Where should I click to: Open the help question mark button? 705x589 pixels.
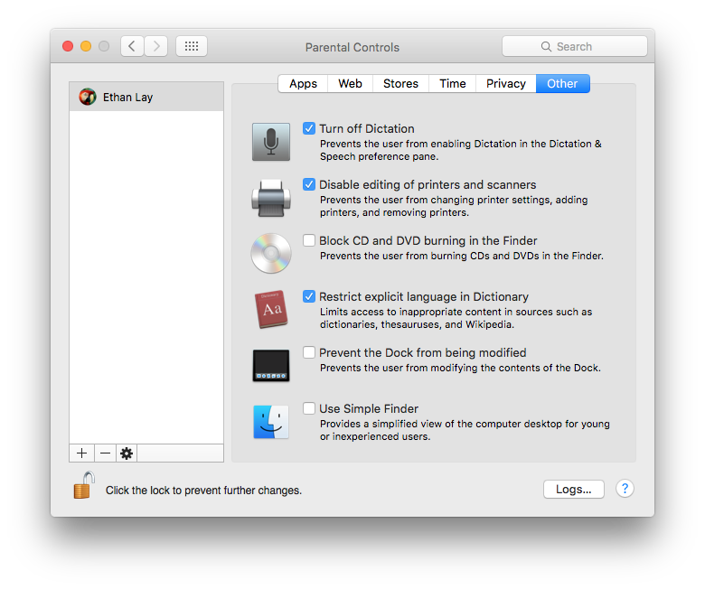625,489
